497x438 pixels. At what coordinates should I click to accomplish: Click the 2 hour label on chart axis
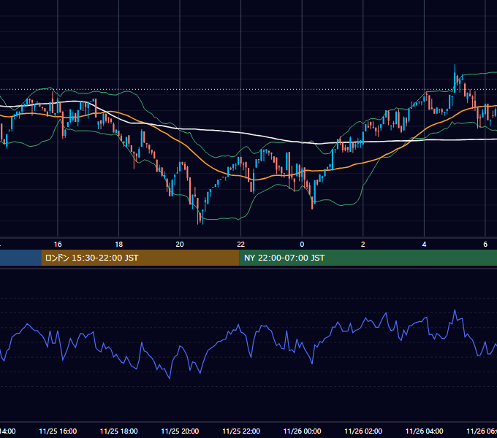[363, 245]
